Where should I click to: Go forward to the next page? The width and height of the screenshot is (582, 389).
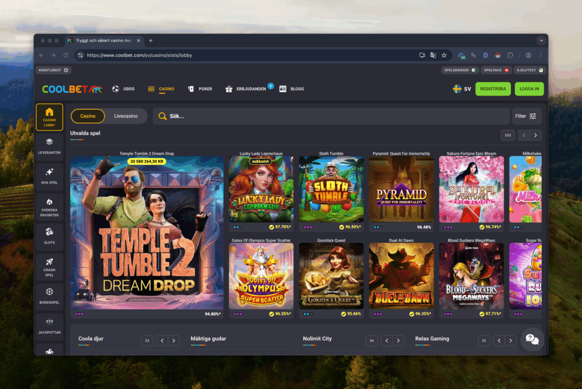(53, 55)
